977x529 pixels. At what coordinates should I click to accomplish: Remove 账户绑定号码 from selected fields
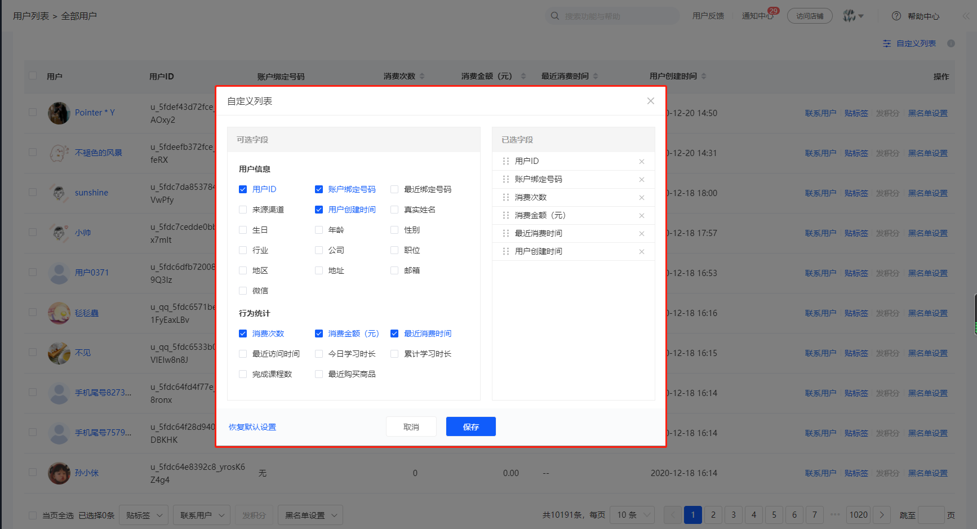pyautogui.click(x=642, y=180)
